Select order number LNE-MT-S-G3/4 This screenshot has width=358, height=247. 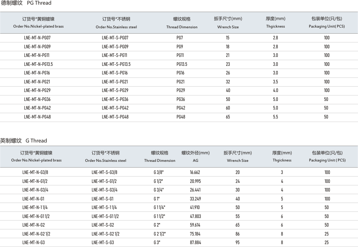pos(104,190)
